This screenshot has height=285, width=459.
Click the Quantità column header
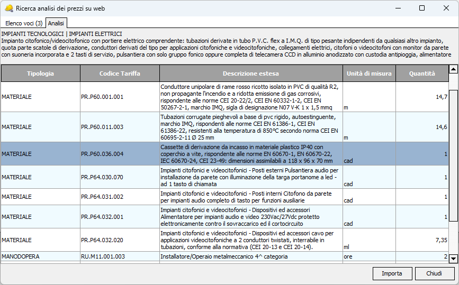422,73
